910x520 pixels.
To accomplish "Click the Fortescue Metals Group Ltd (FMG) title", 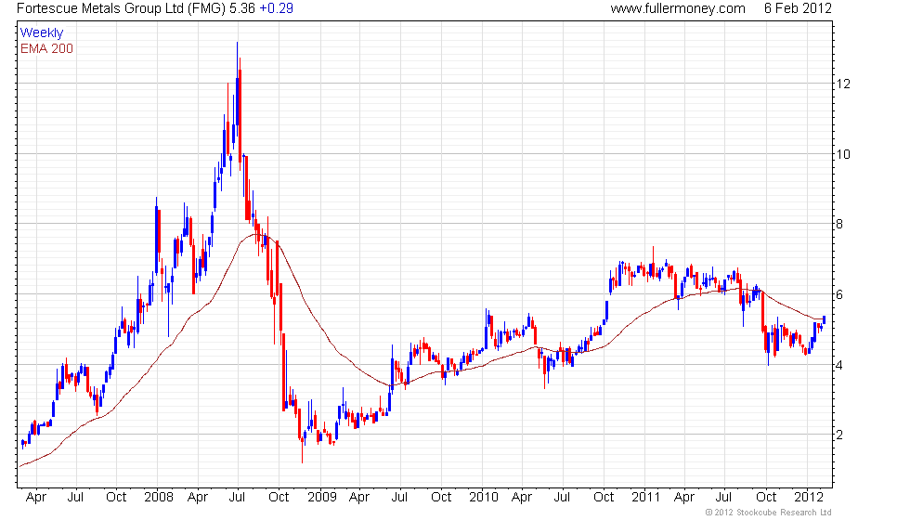I will pyautogui.click(x=122, y=8).
